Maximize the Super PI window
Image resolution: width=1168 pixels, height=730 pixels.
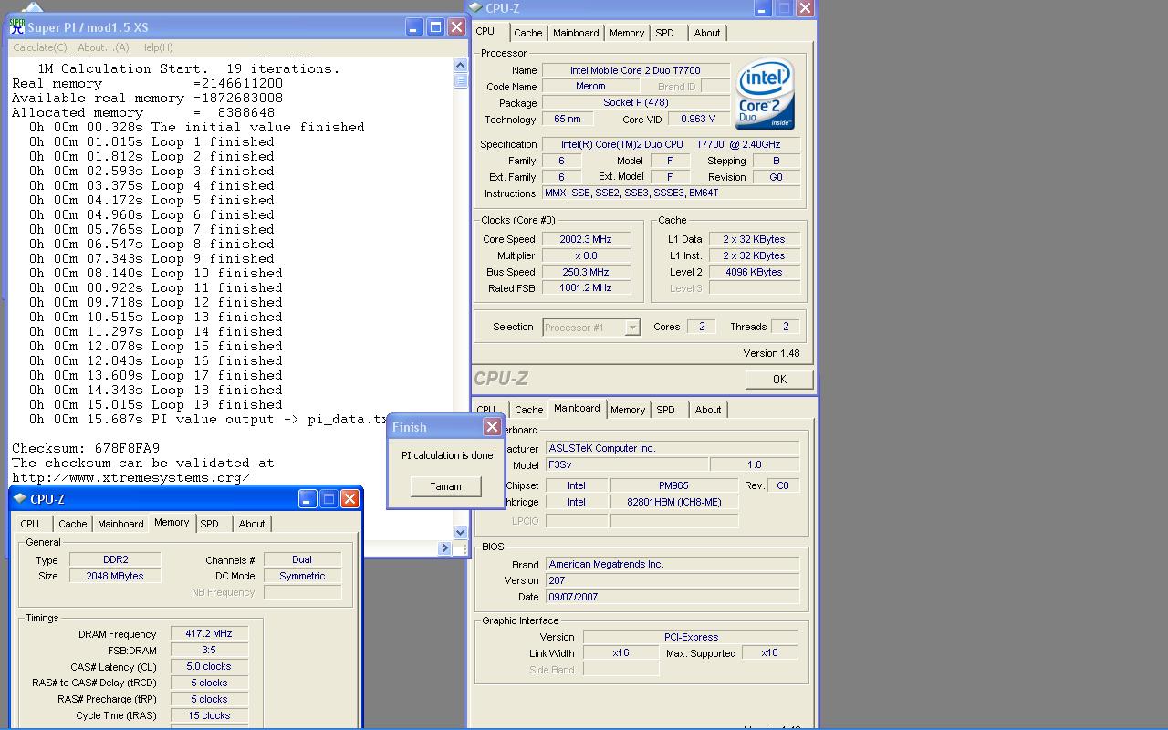[435, 27]
